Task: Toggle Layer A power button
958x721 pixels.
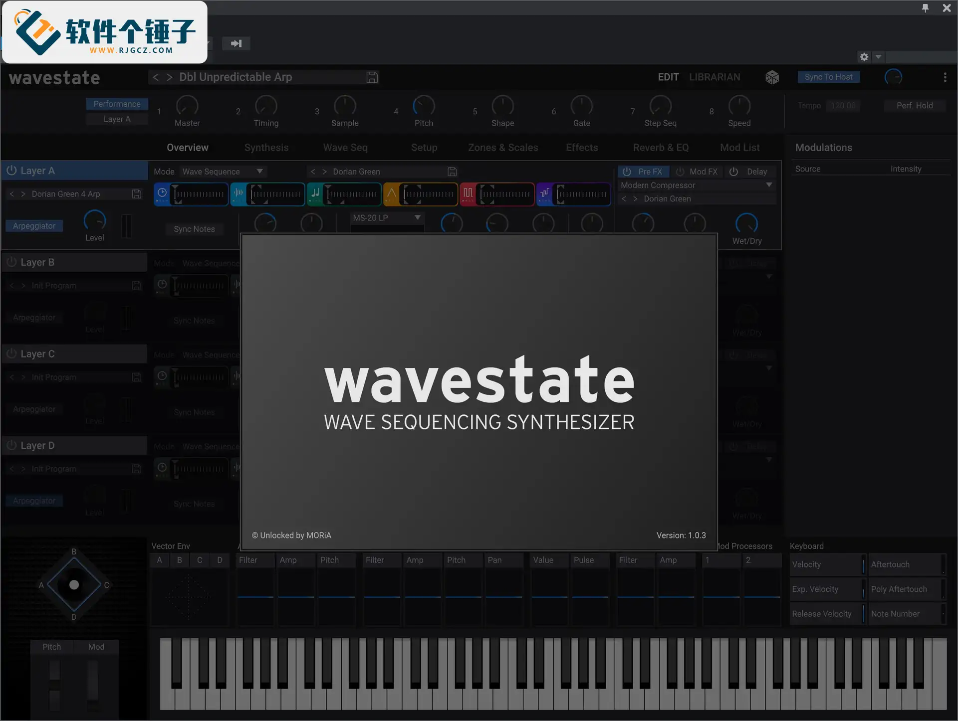Action: tap(11, 171)
